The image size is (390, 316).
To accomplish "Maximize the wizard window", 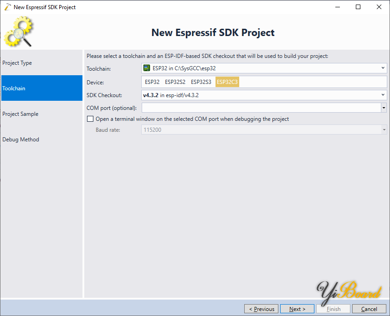I will pyautogui.click(x=358, y=7).
